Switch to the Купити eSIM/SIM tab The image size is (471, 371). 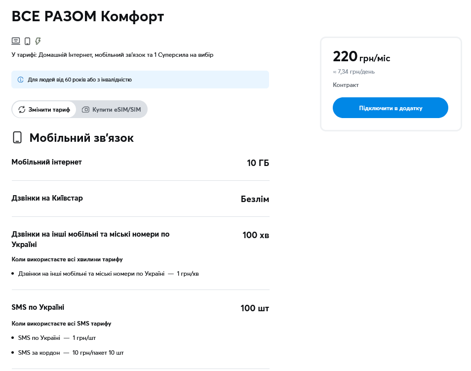click(112, 110)
